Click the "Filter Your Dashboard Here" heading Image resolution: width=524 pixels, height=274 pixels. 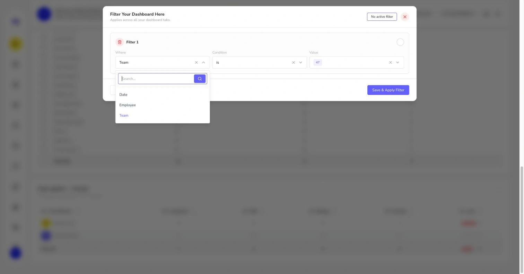tap(137, 14)
